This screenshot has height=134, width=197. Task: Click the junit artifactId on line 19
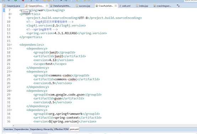click(x=59, y=56)
